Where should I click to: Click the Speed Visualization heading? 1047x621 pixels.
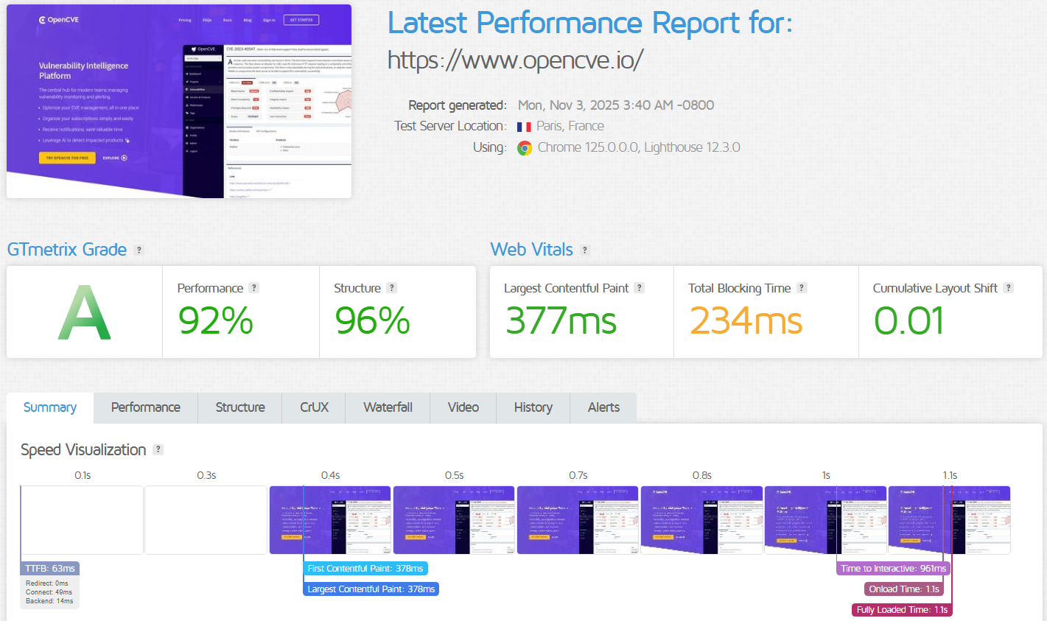pyautogui.click(x=83, y=449)
